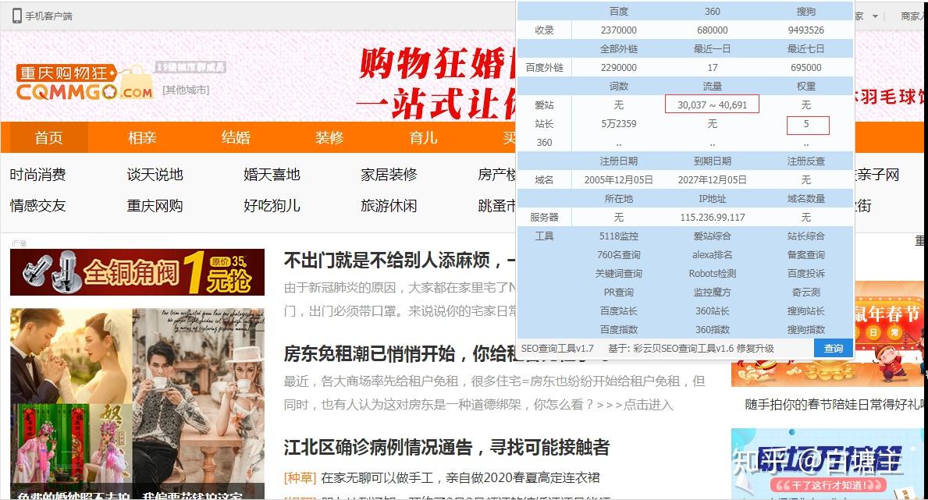928x500 pixels.
Task: Open the 谈天说地 forum link
Action: [155, 175]
